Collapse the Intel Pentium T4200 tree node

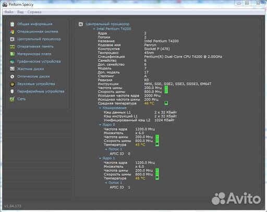point(94,29)
